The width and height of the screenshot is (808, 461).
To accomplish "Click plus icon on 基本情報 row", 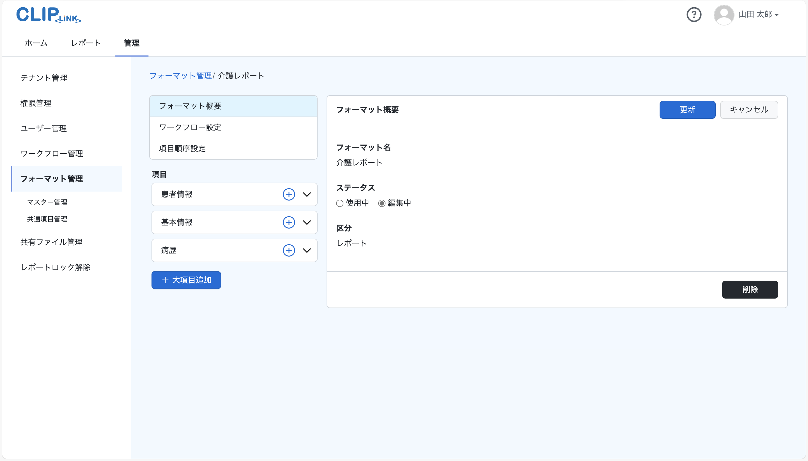I will click(x=289, y=222).
